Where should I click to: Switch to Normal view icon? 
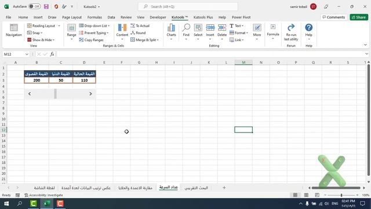[295, 195]
